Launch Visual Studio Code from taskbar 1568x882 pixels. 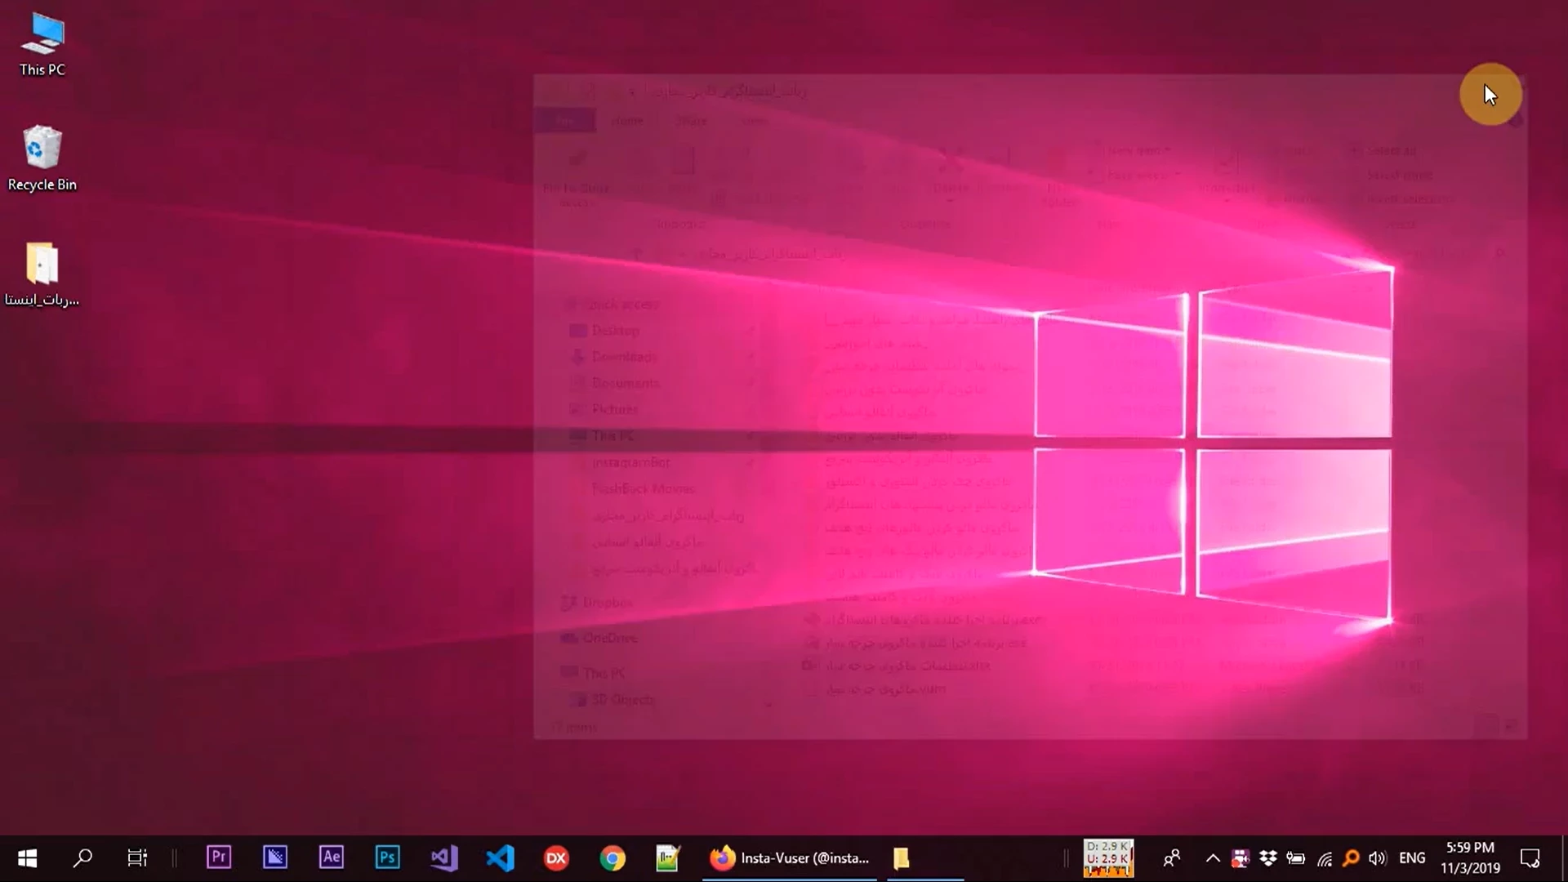pyautogui.click(x=500, y=857)
